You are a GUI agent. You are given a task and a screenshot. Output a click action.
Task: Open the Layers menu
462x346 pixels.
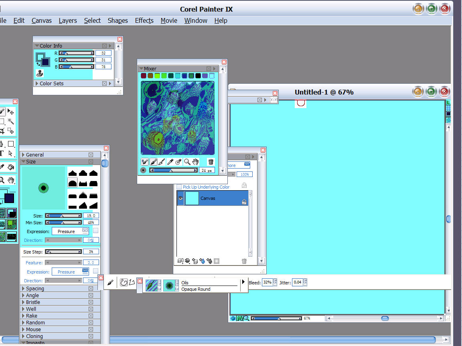pos(68,20)
